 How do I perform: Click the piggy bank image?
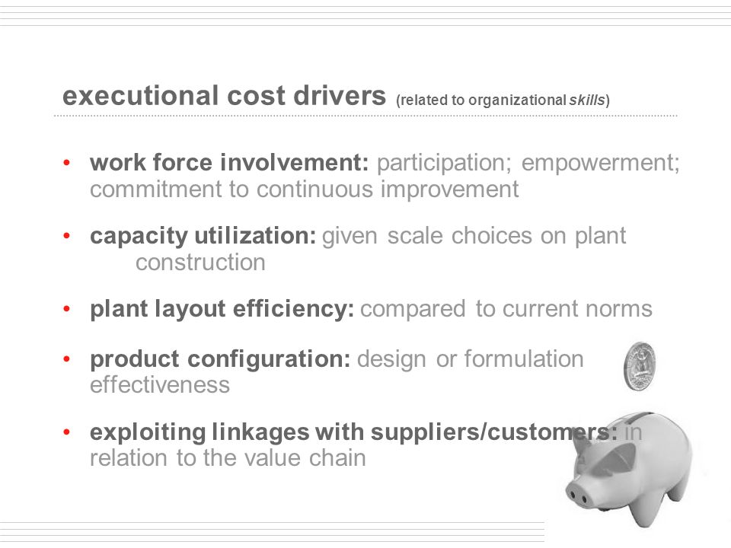pyautogui.click(x=630, y=468)
